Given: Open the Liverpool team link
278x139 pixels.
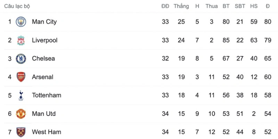Looking at the screenshot, I should click(x=44, y=40).
